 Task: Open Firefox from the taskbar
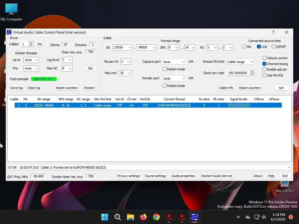[x=143, y=217]
